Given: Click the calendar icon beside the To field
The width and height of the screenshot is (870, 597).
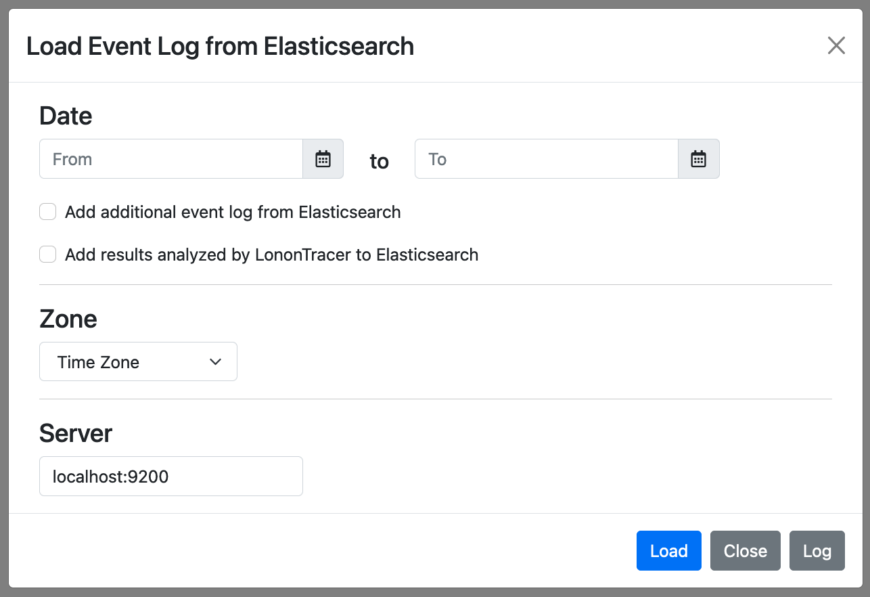Looking at the screenshot, I should coord(698,158).
